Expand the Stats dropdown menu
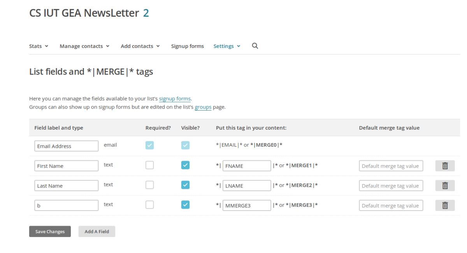This screenshot has height=253, width=467. click(39, 46)
